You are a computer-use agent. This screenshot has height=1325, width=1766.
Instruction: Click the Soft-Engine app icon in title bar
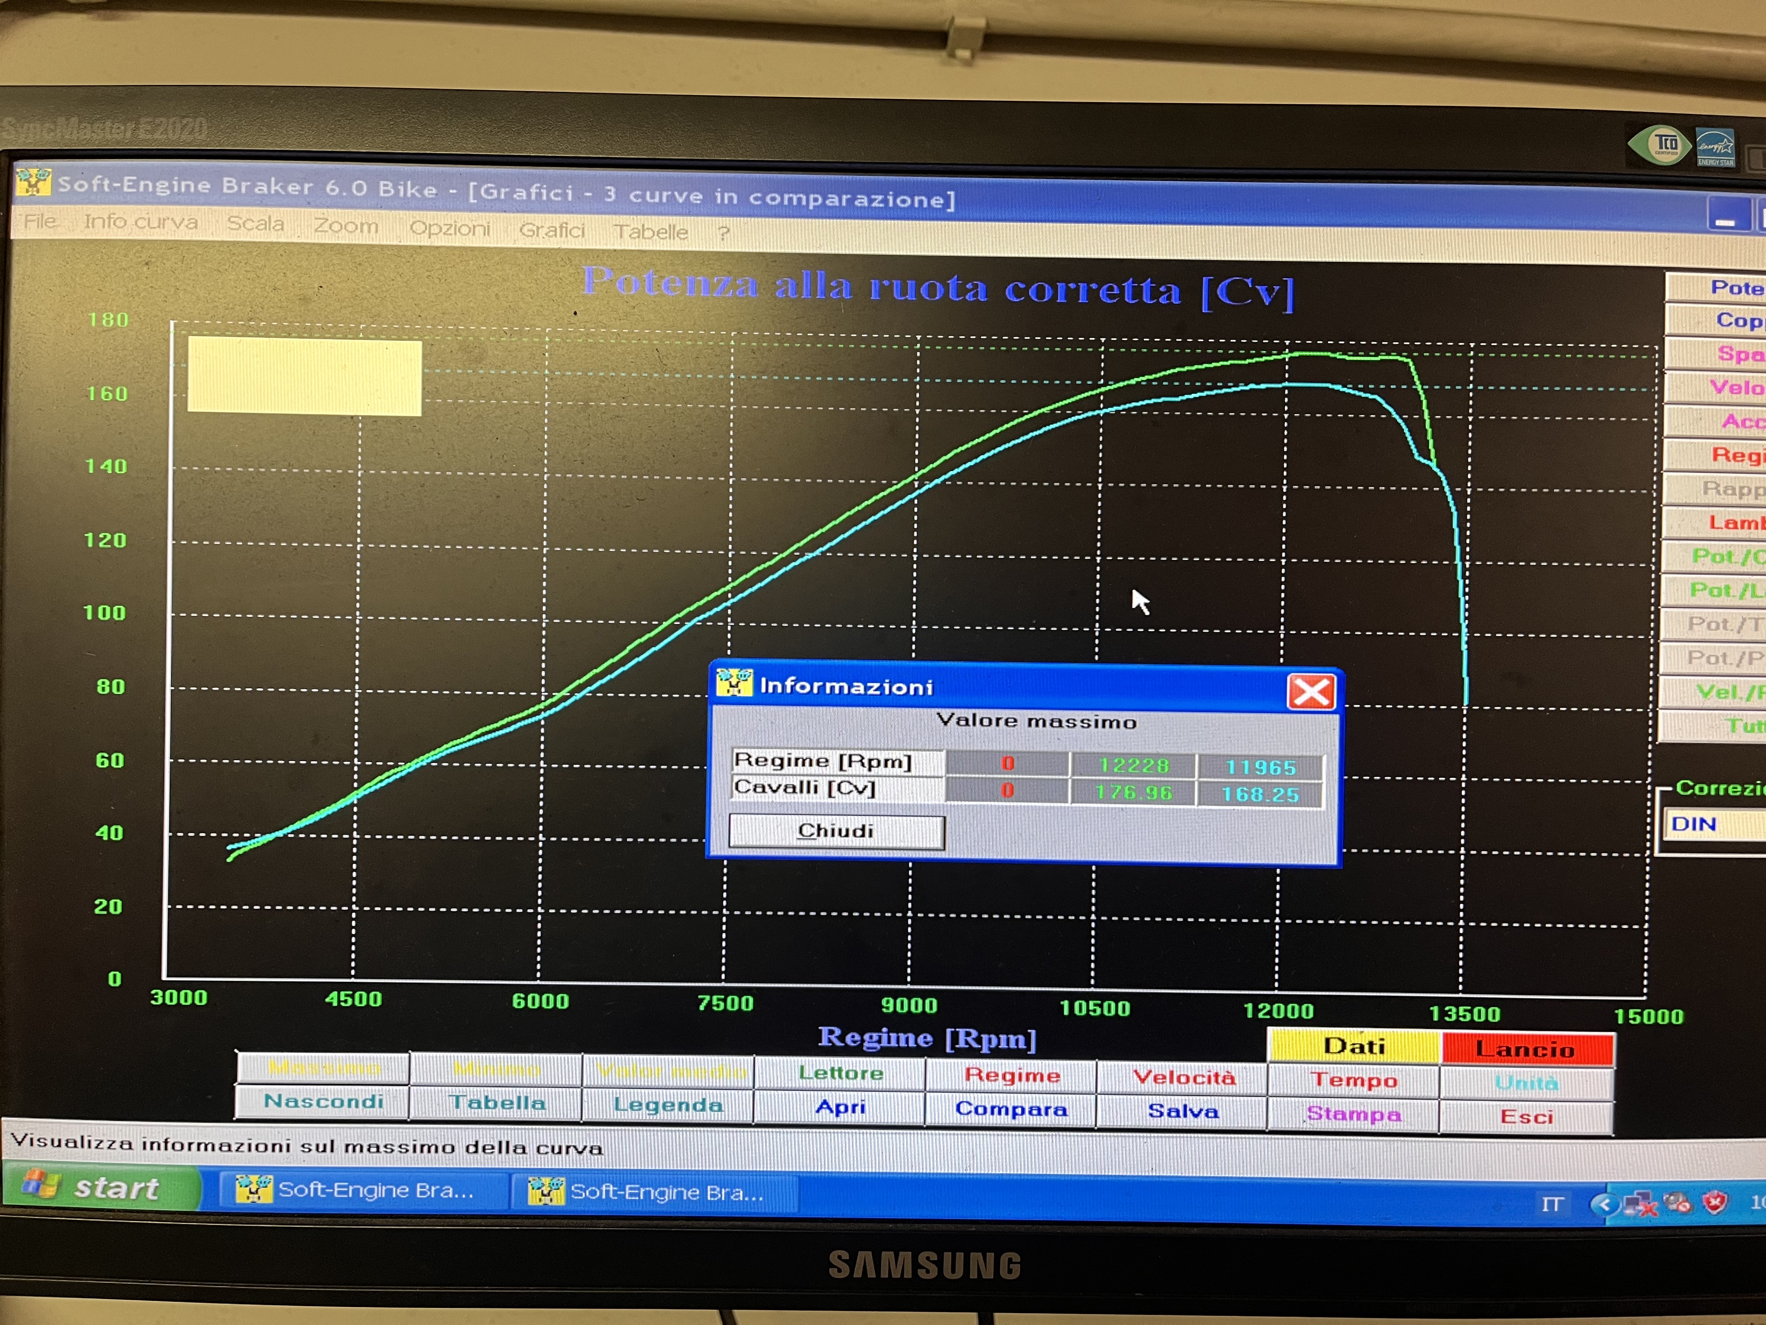tap(33, 181)
